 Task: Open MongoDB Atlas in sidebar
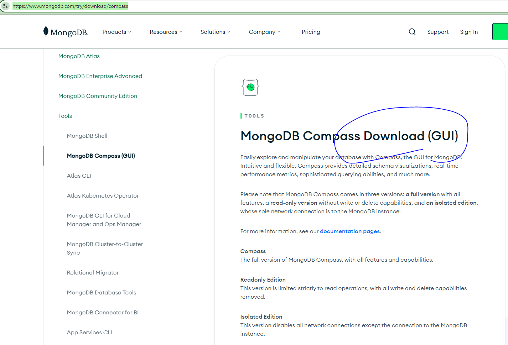(79, 56)
